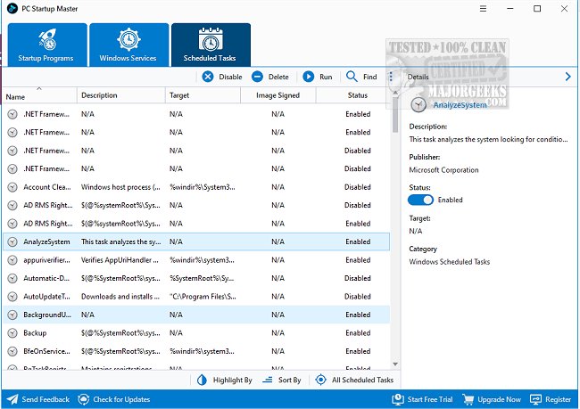Click the scrollbar up arrow of task list
The image size is (580, 409).
click(395, 93)
